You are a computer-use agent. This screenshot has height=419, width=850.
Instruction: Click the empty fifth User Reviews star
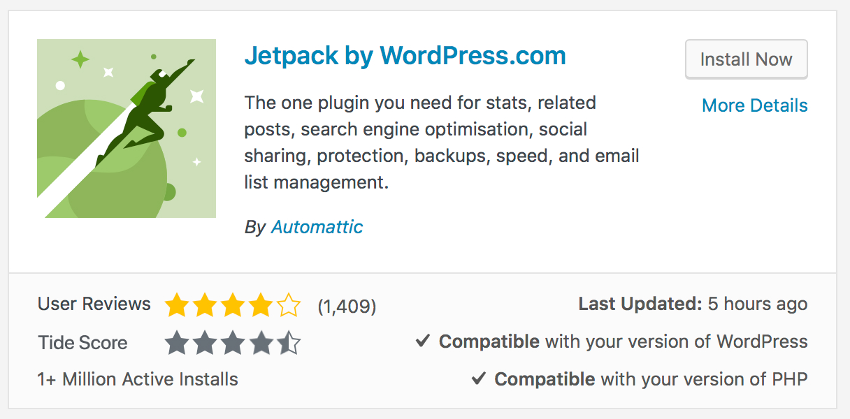(x=288, y=305)
